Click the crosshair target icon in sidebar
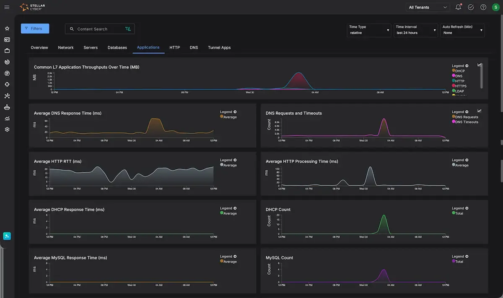 [x=7, y=85]
